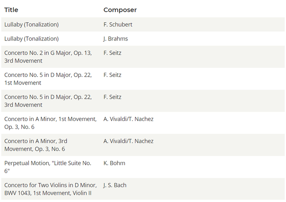Click F. Seitz beside Op. 22 3rd Movement
The height and width of the screenshot is (202, 286).
(x=112, y=97)
